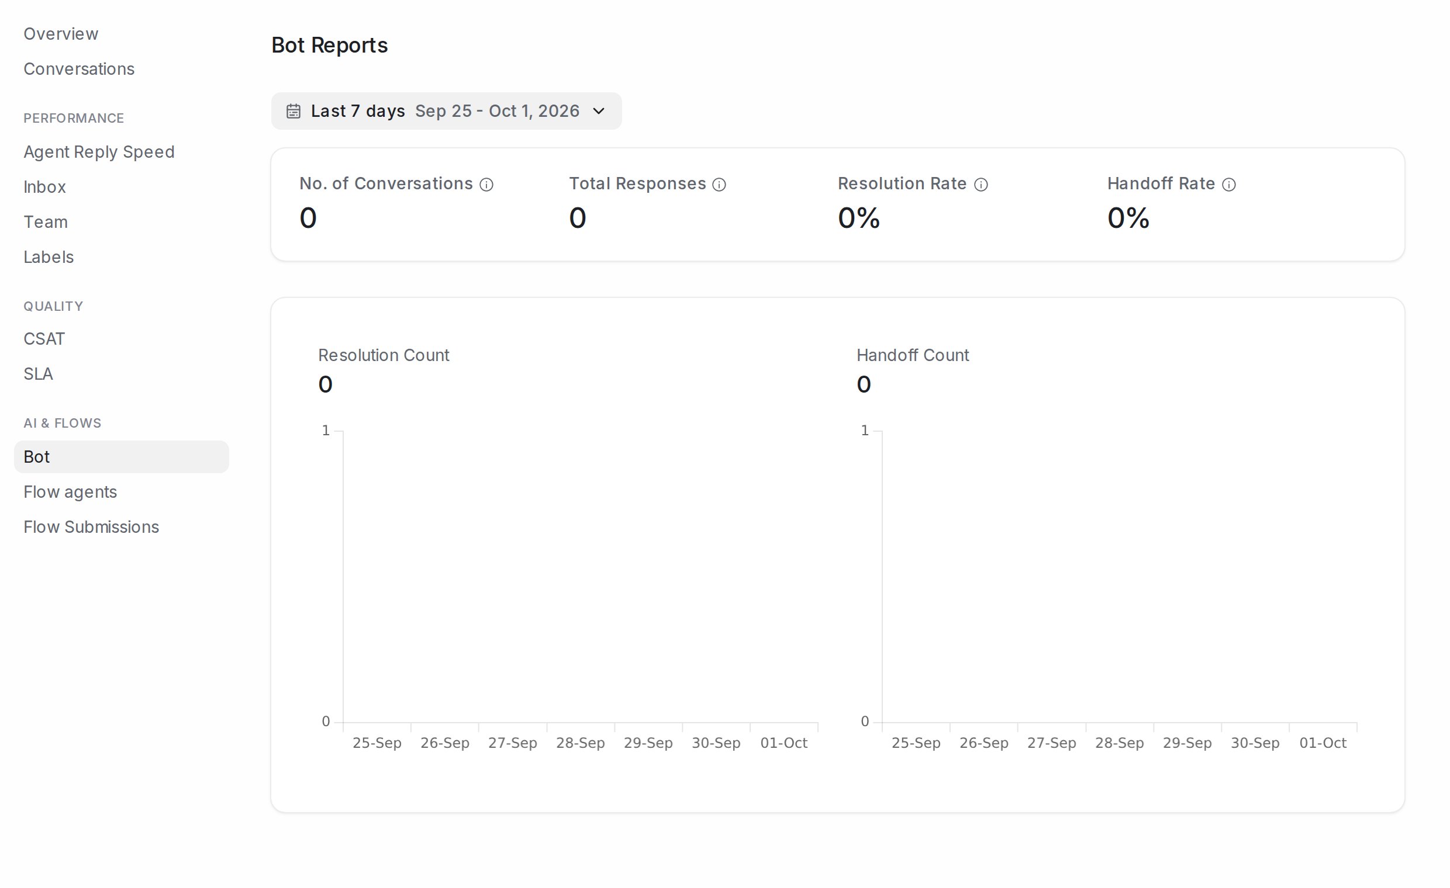Click the Handoff Count chart title
This screenshot has height=888, width=1450.
coord(913,355)
